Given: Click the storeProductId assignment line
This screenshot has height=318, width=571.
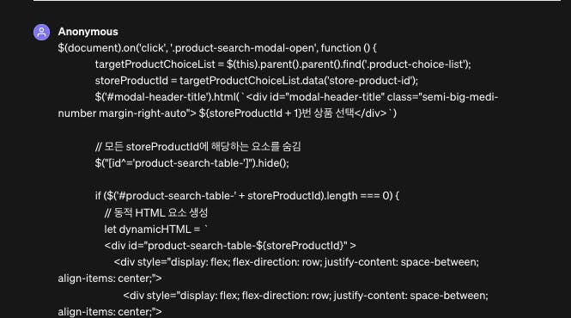Looking at the screenshot, I should pyautogui.click(x=257, y=81).
